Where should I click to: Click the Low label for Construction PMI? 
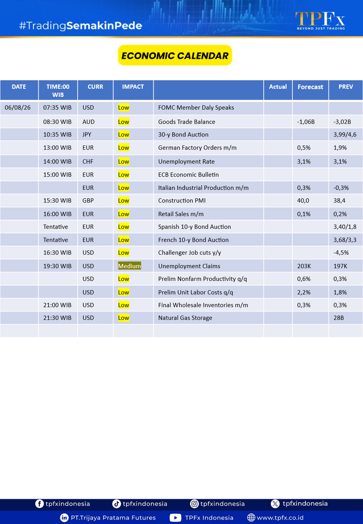(124, 200)
